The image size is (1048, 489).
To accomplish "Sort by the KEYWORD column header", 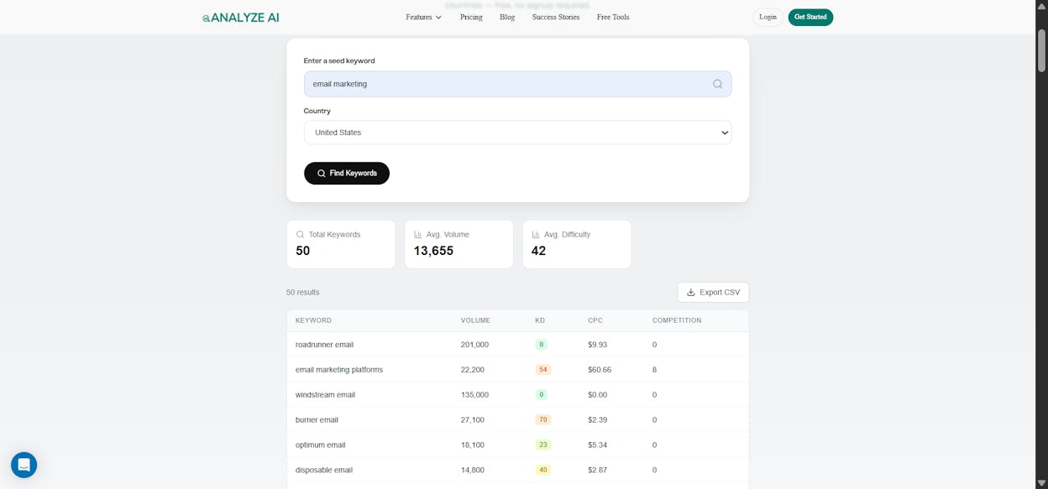I will click(313, 320).
